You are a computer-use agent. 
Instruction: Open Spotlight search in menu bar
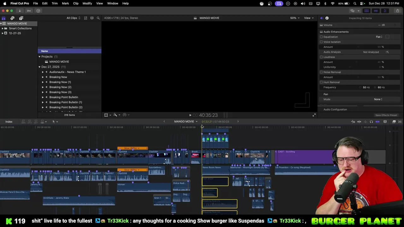[355, 3]
